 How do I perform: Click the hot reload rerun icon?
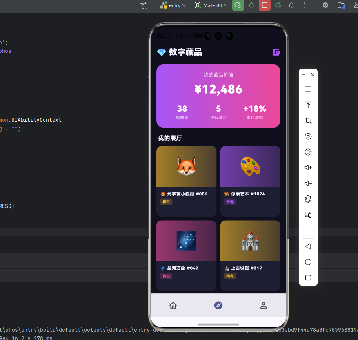278,5
